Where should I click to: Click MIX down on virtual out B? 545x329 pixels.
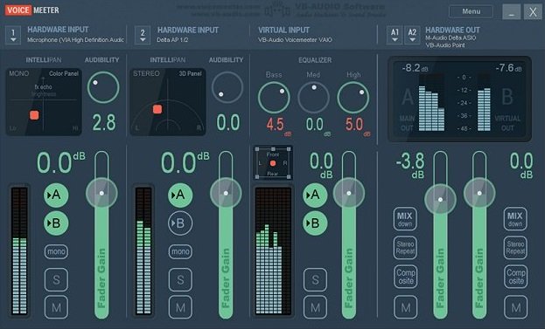(515, 219)
